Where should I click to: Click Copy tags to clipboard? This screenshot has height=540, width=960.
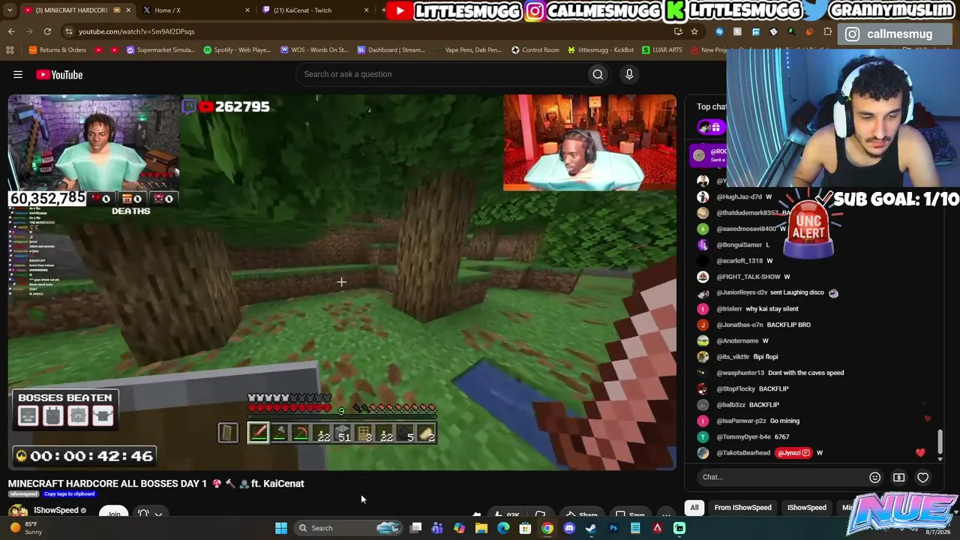(69, 494)
